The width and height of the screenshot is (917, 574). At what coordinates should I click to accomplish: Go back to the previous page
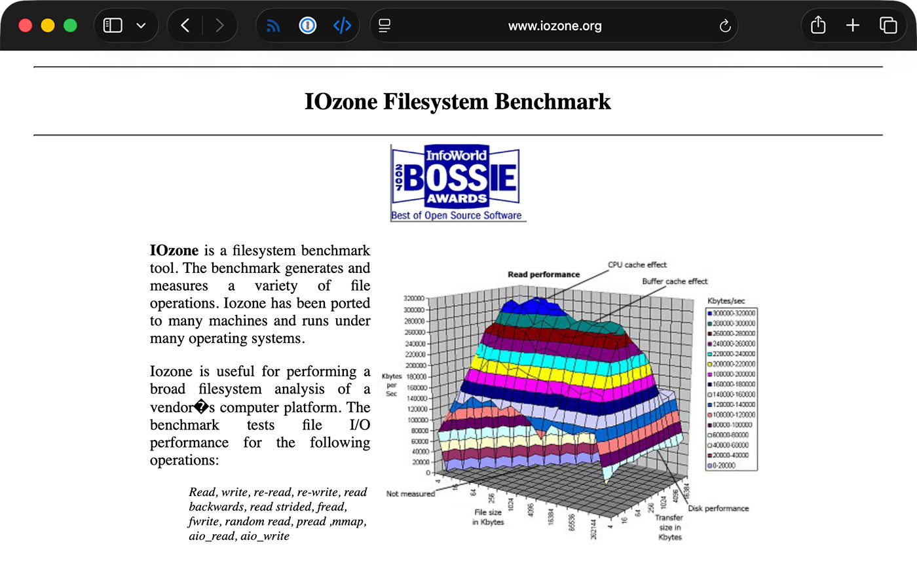(x=185, y=26)
